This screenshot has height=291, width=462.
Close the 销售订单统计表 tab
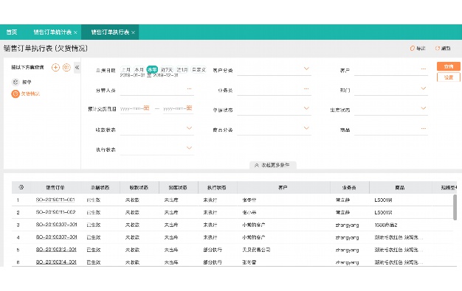[75, 32]
